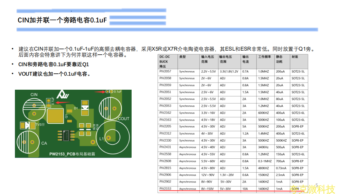Click the PW2057 model cell
Viewport: 337px width, 194px height.
tap(166, 71)
